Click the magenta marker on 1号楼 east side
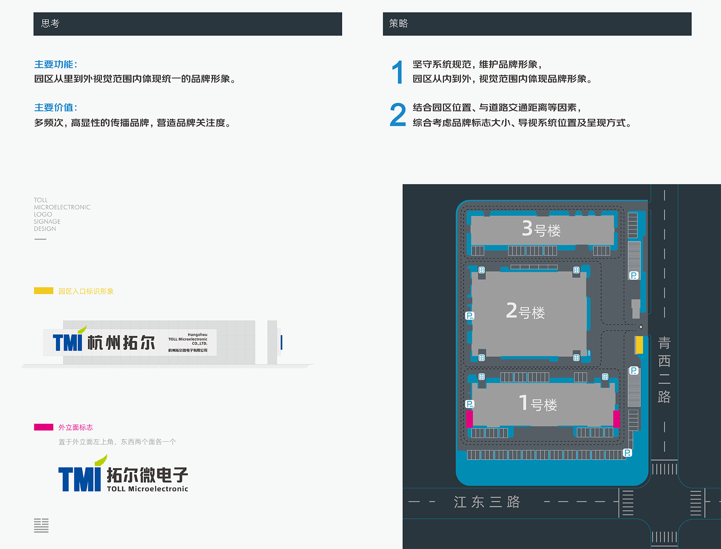 point(616,419)
